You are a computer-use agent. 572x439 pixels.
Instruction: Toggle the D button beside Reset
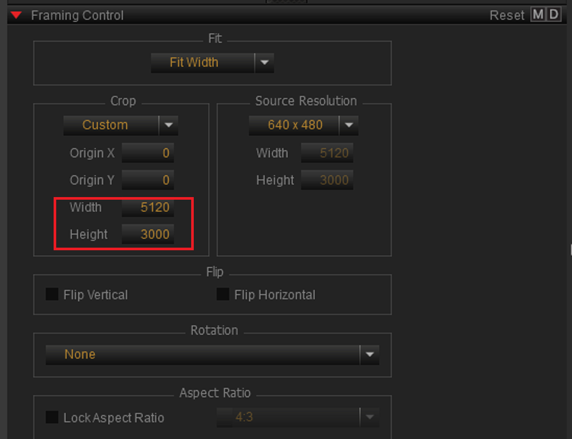point(553,15)
